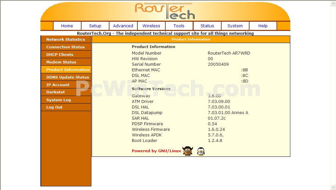The height and width of the screenshot is (190, 336).
Task: Click the Gateway label
Action: (x=141, y=96)
